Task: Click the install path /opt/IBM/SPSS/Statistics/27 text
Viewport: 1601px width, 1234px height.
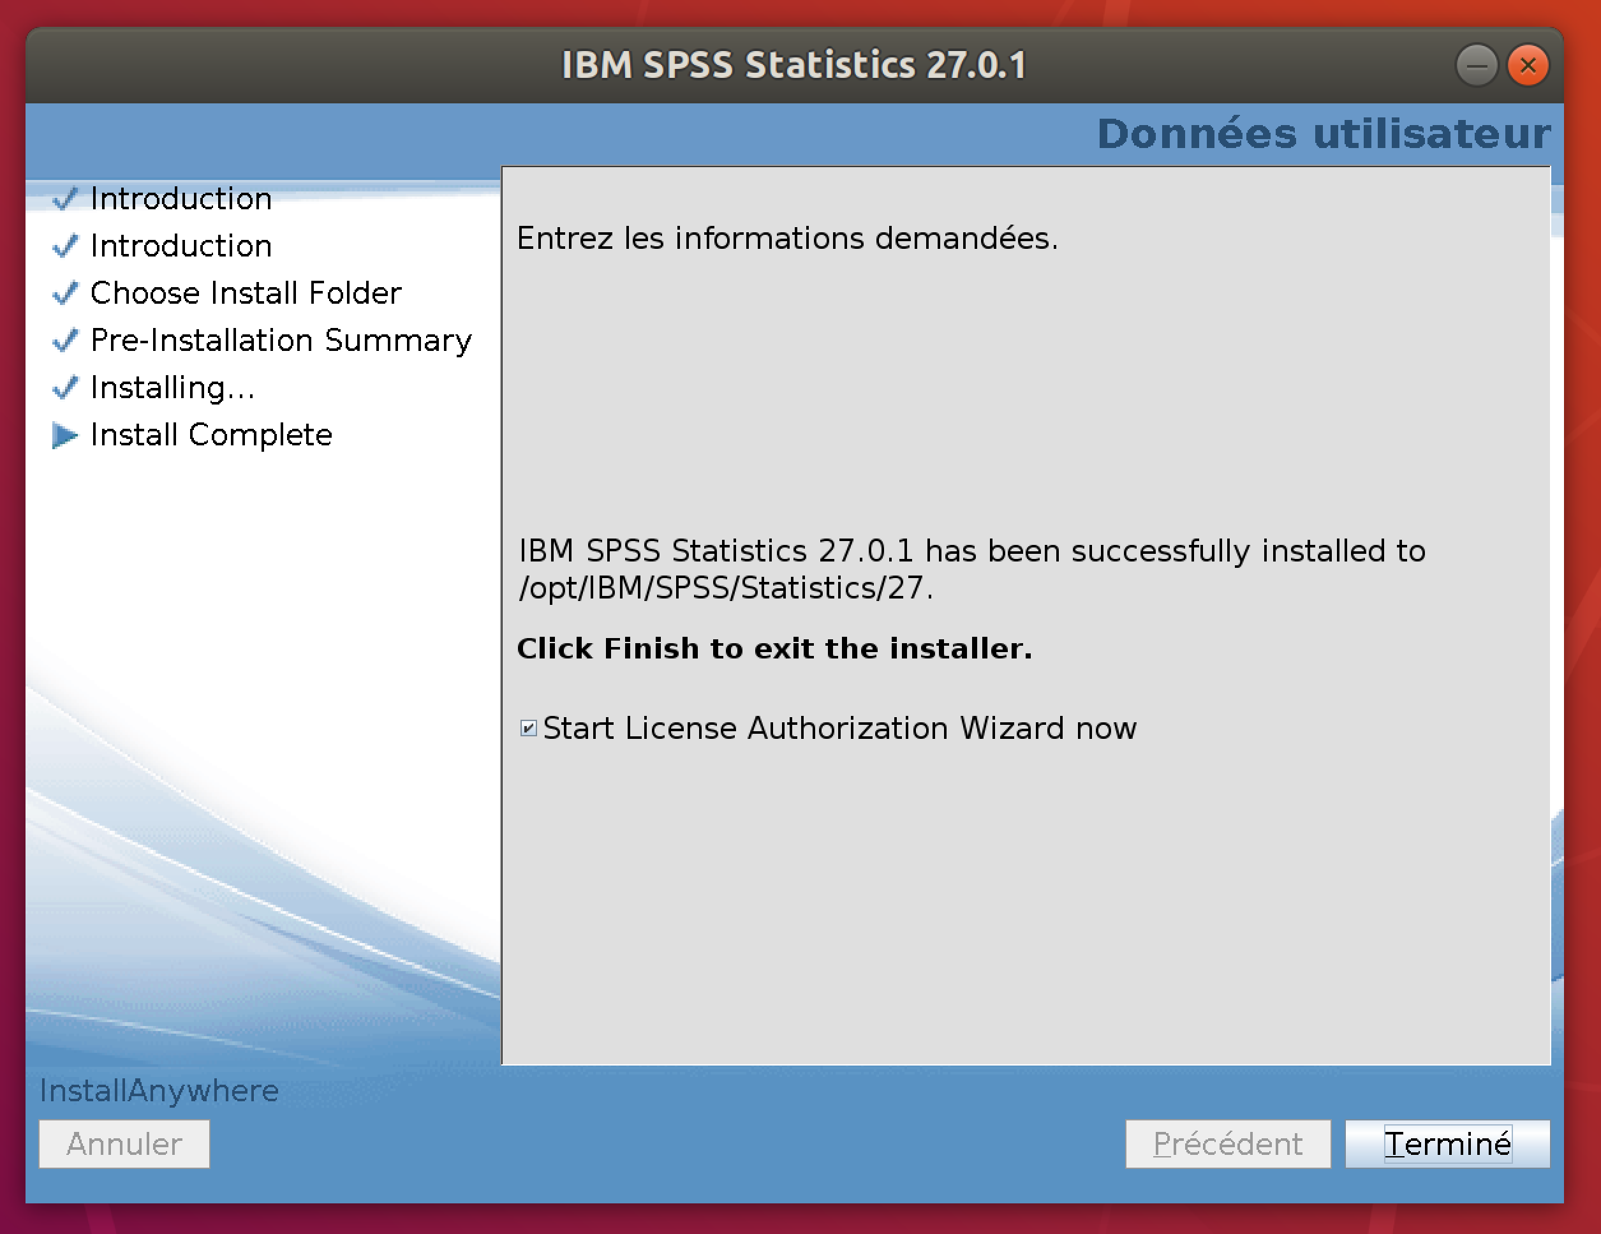Action: point(726,588)
